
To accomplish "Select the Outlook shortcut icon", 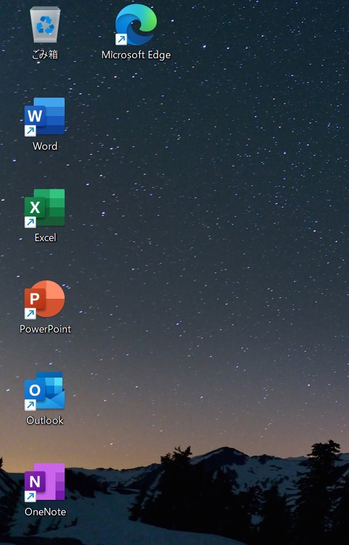I will [45, 391].
